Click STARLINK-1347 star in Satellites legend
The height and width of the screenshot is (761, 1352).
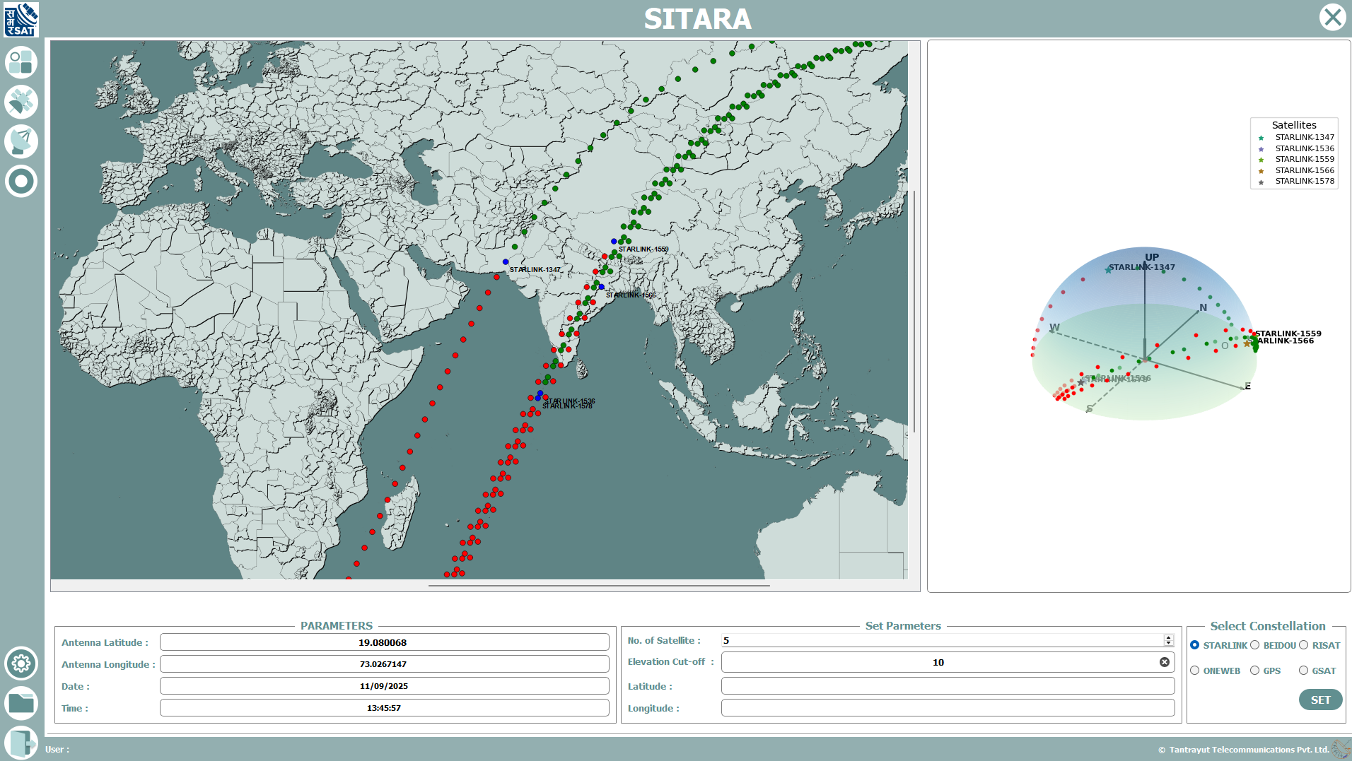click(1261, 138)
